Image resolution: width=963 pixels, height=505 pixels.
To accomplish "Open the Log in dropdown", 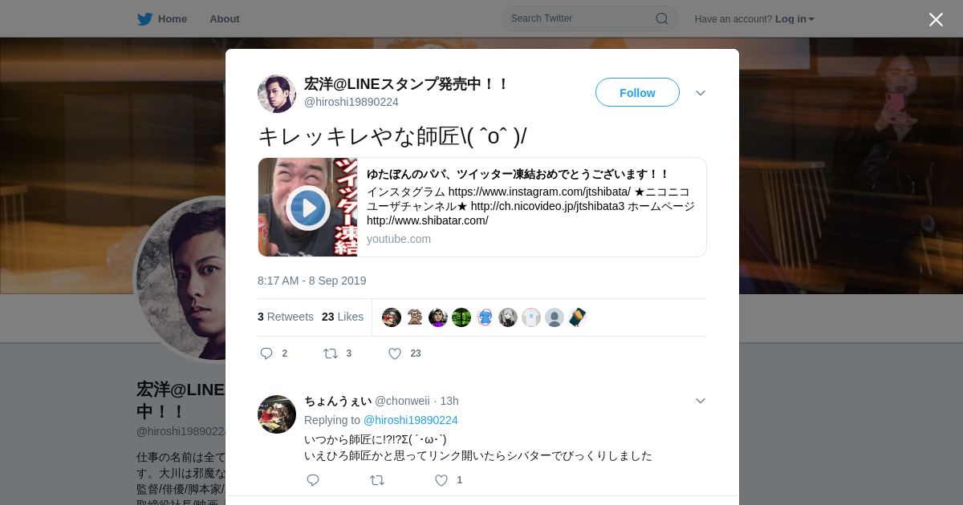I will (794, 18).
